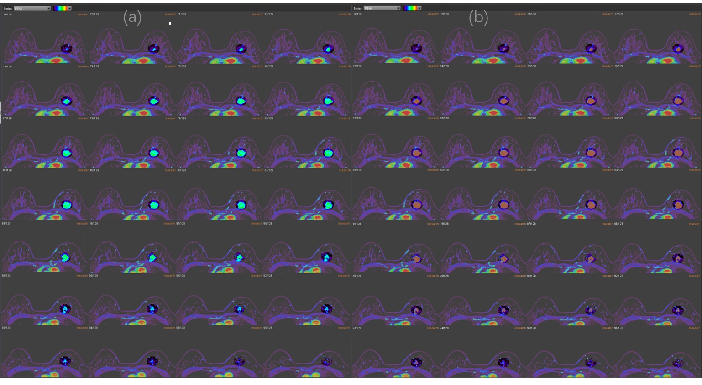This screenshot has width=702, height=385.
Task: Select slice 72/128 image in panel (a)
Action: click(x=307, y=43)
